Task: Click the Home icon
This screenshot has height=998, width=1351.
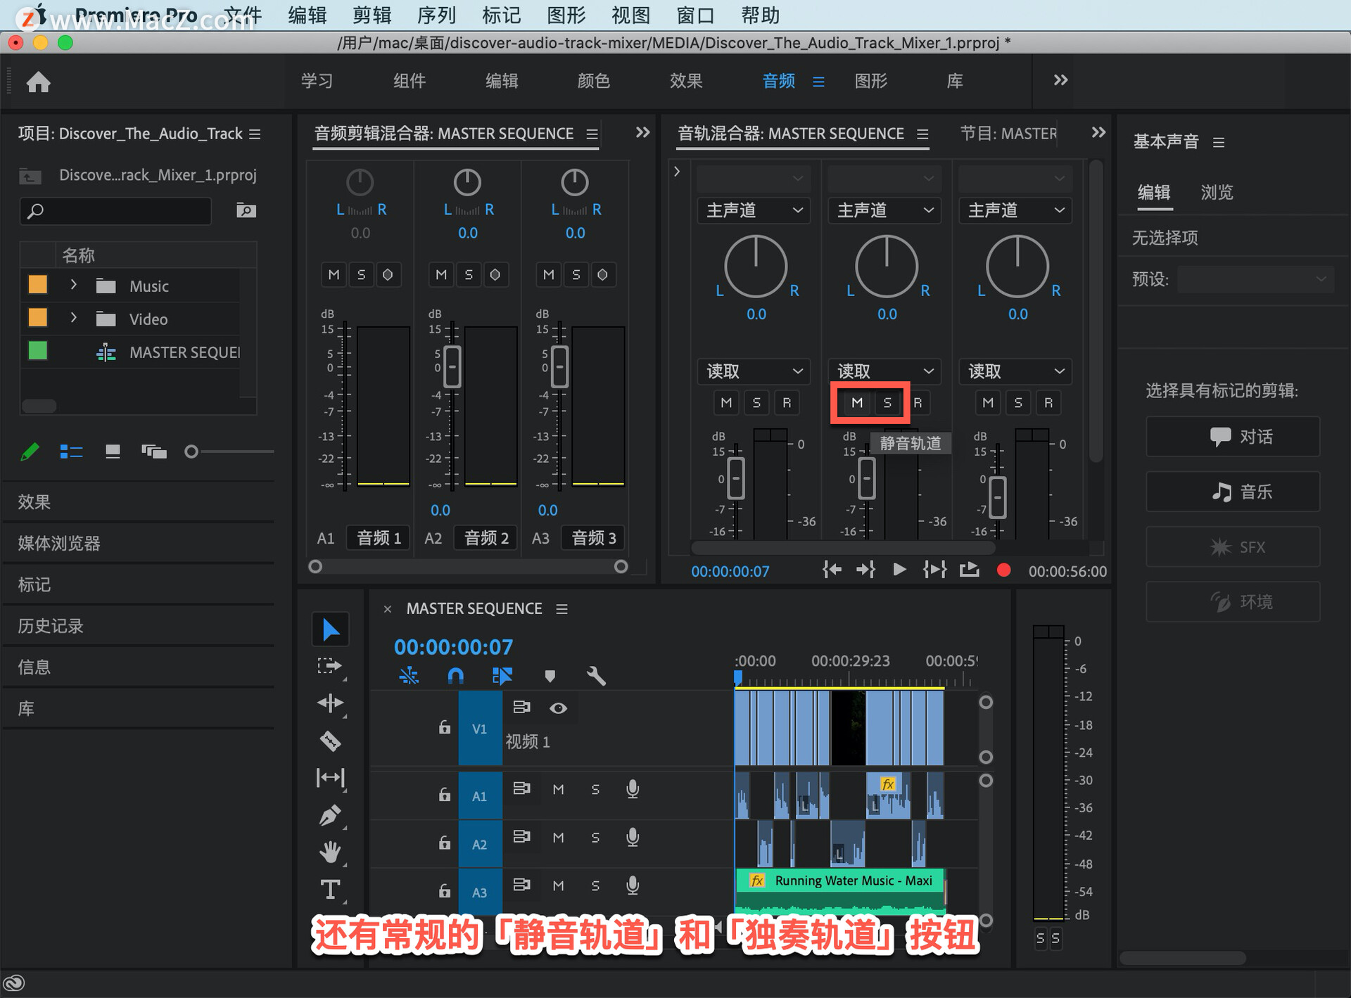Action: pos(39,82)
